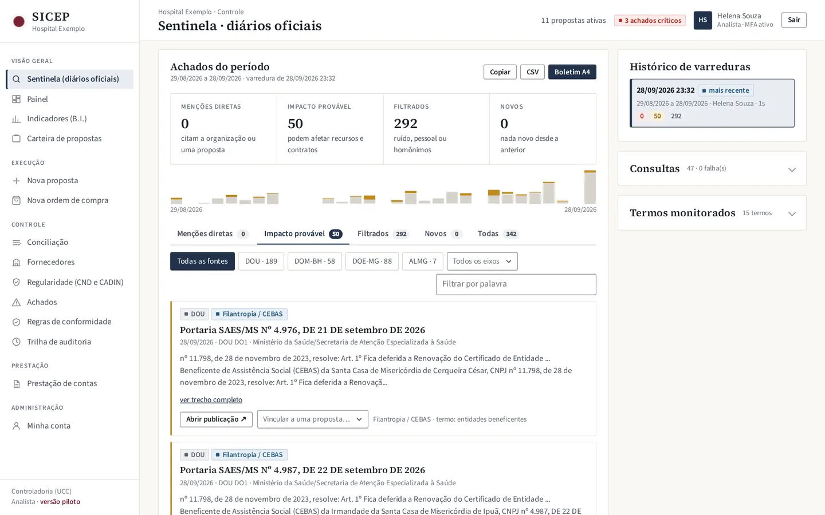Open the Filtrados tab
The height and width of the screenshot is (515, 825).
point(383,233)
